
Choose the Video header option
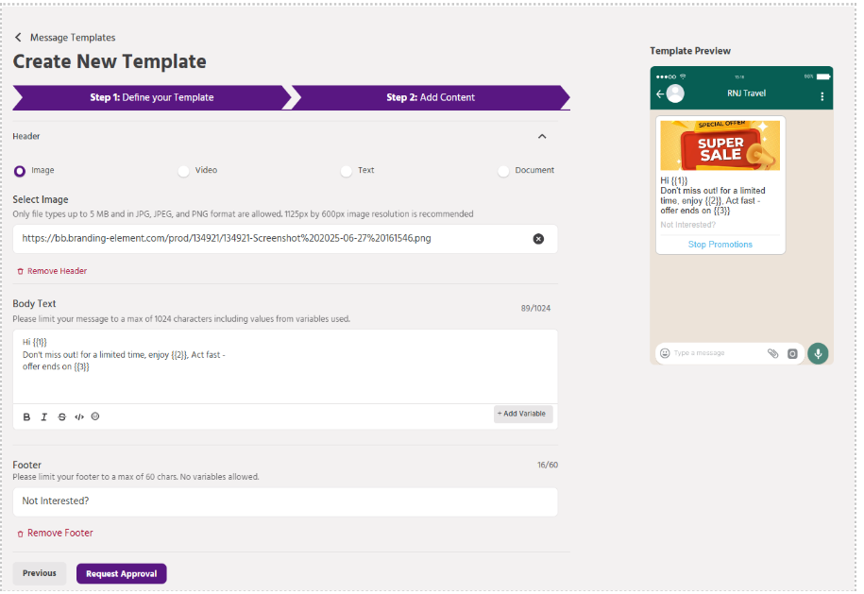[183, 171]
